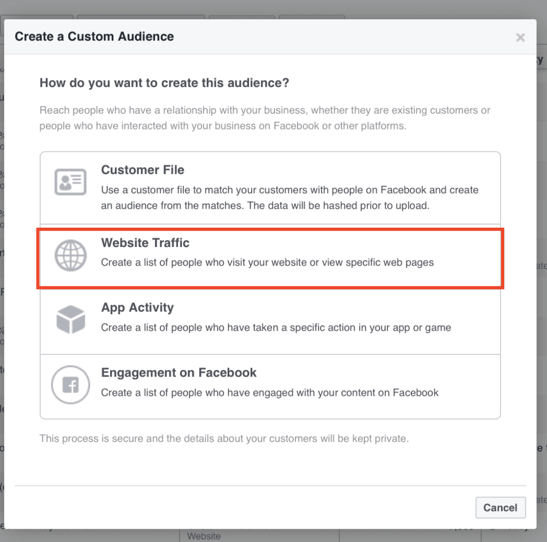Click the circular icon on the Customer File card
Screen dimensions: 547x542
pyautogui.click(x=70, y=182)
